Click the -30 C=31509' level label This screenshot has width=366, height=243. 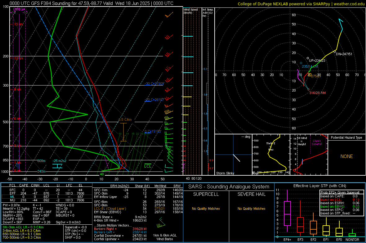pyautogui.click(x=154, y=83)
